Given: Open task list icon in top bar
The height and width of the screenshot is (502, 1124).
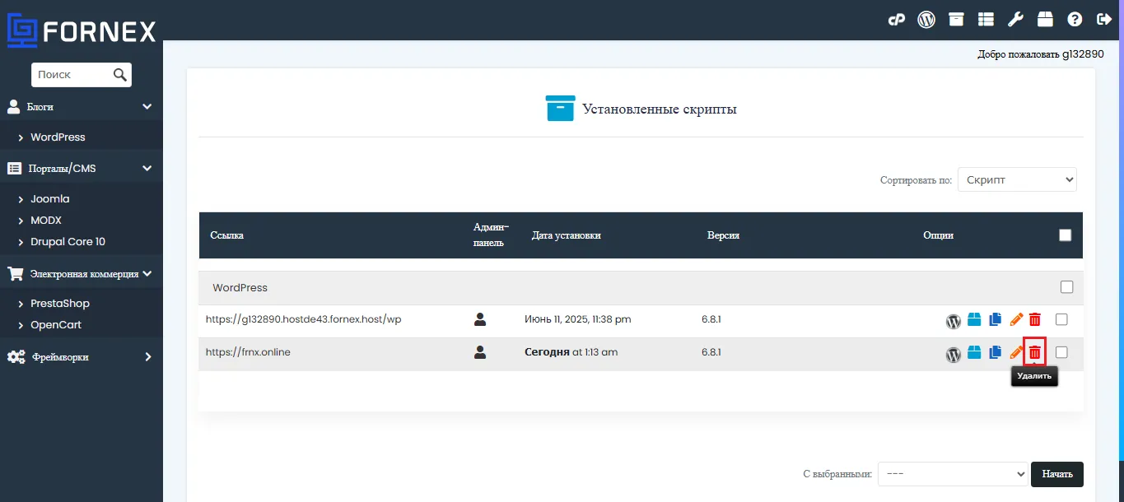Looking at the screenshot, I should click(x=986, y=20).
